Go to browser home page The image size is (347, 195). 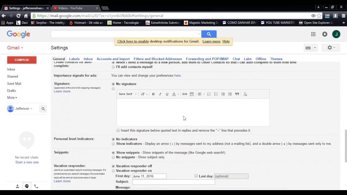click(x=26, y=16)
